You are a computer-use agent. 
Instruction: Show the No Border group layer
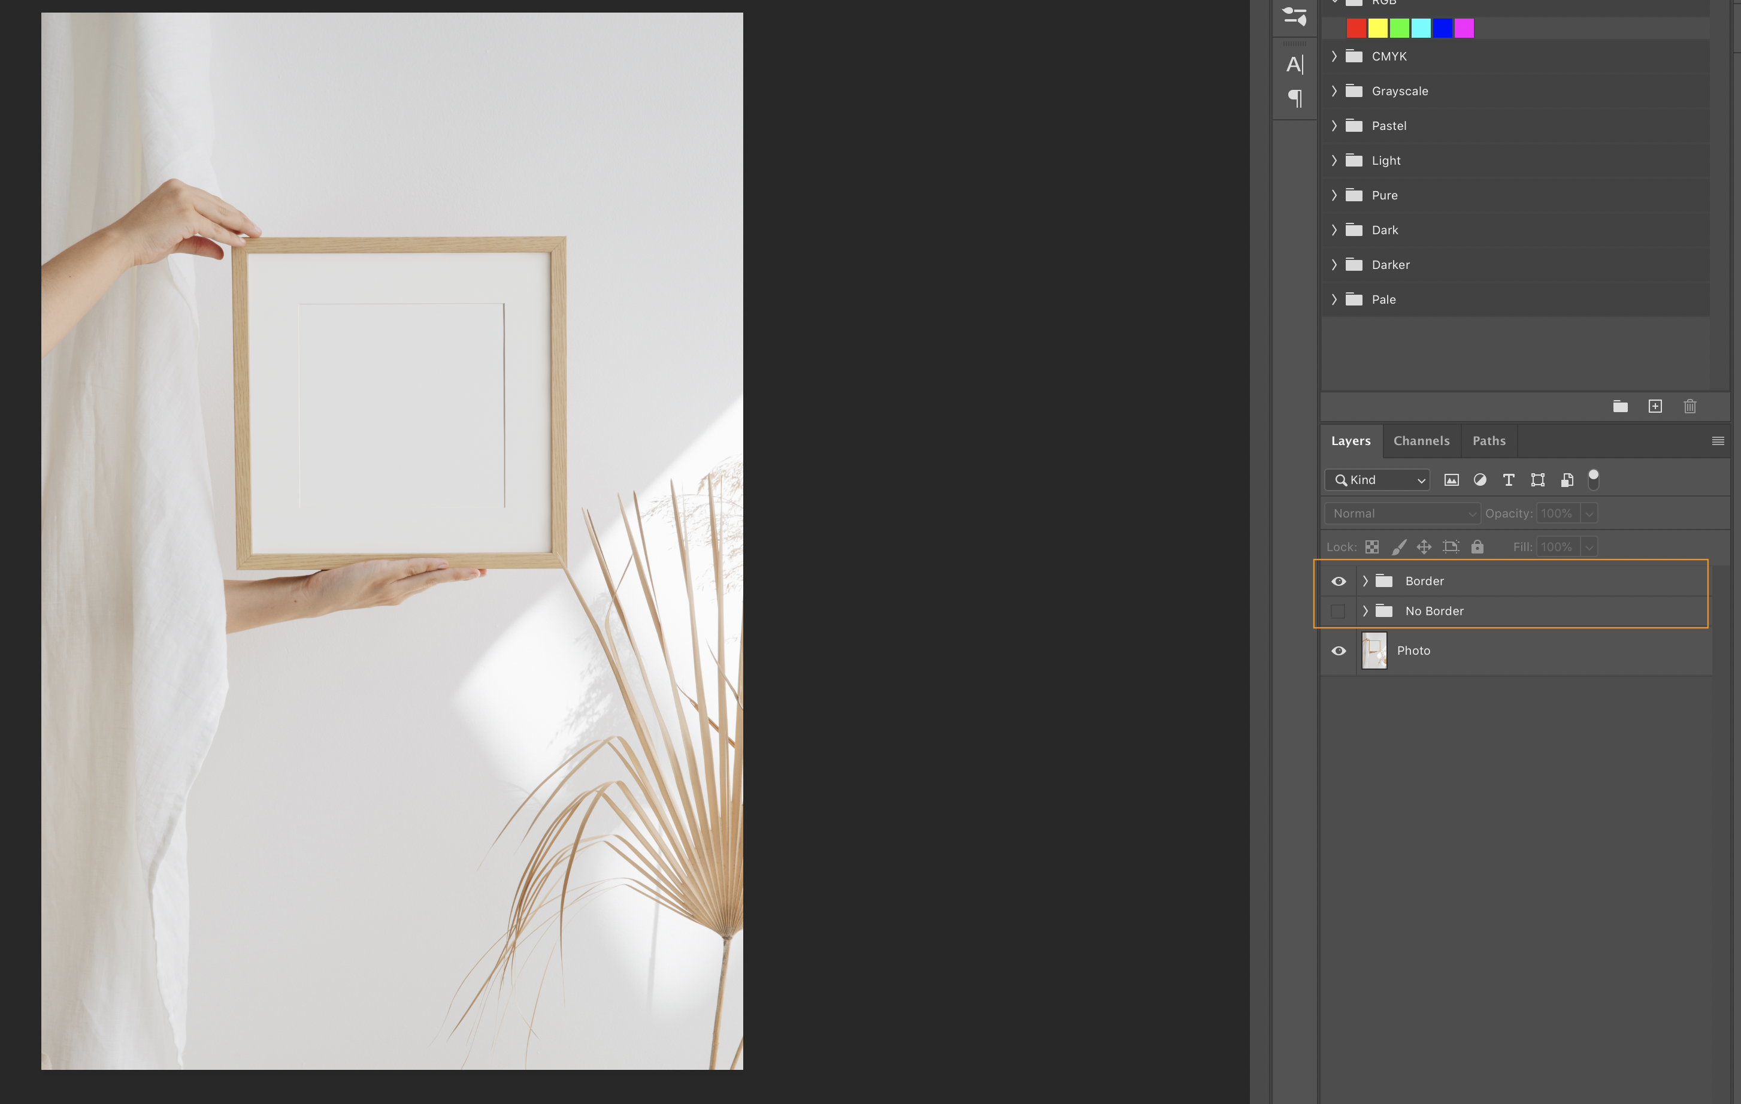click(x=1339, y=612)
